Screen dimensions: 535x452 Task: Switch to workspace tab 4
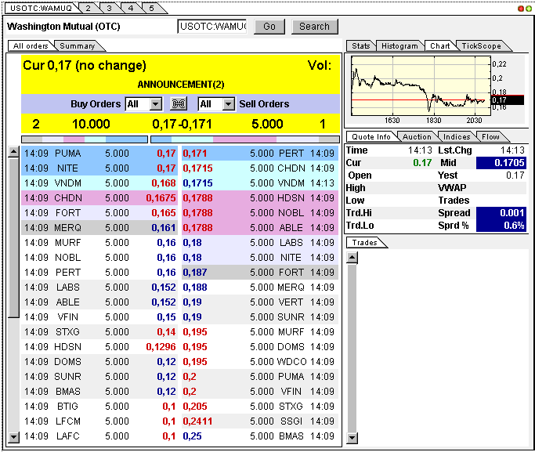(x=131, y=8)
